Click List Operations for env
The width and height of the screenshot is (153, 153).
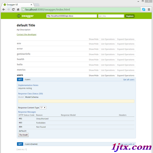(x=108, y=44)
